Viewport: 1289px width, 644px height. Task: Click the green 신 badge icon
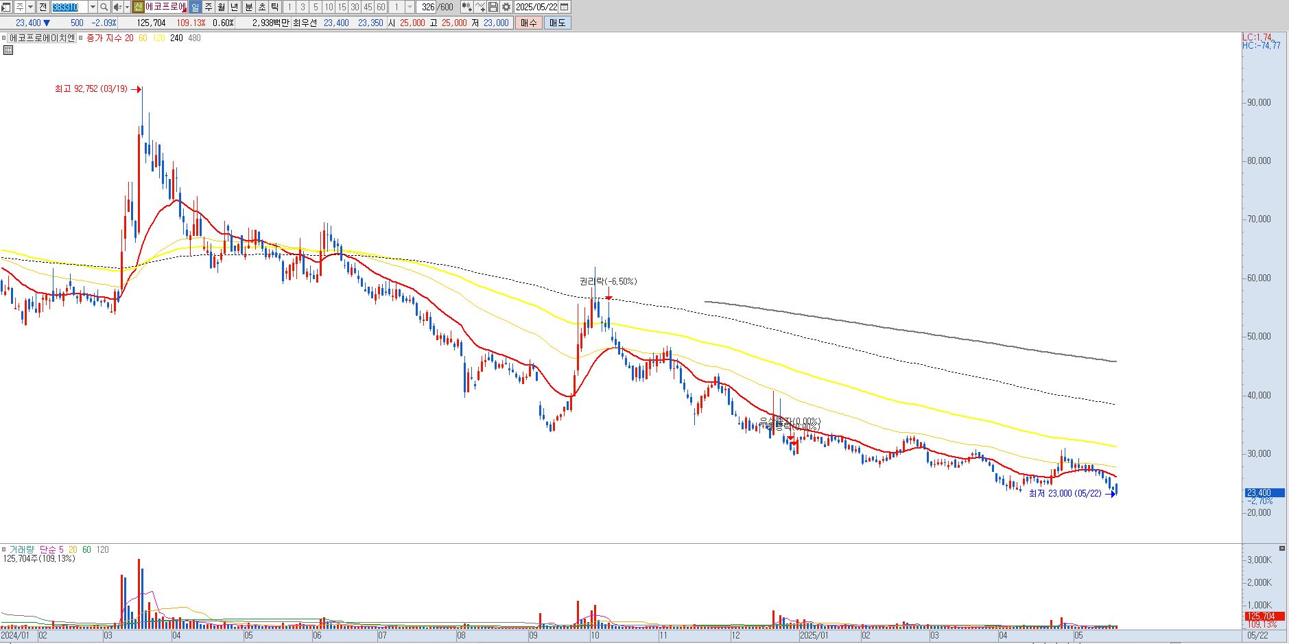[x=138, y=7]
